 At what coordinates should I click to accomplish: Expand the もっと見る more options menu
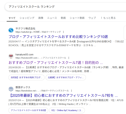coord(108,18)
